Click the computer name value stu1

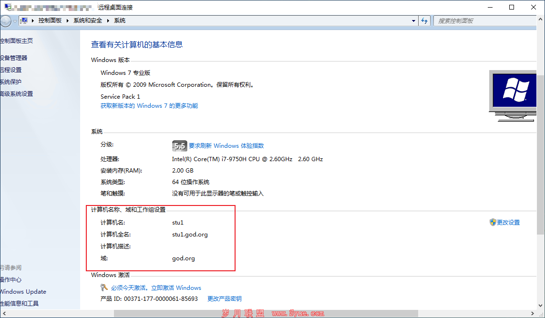pyautogui.click(x=177, y=223)
